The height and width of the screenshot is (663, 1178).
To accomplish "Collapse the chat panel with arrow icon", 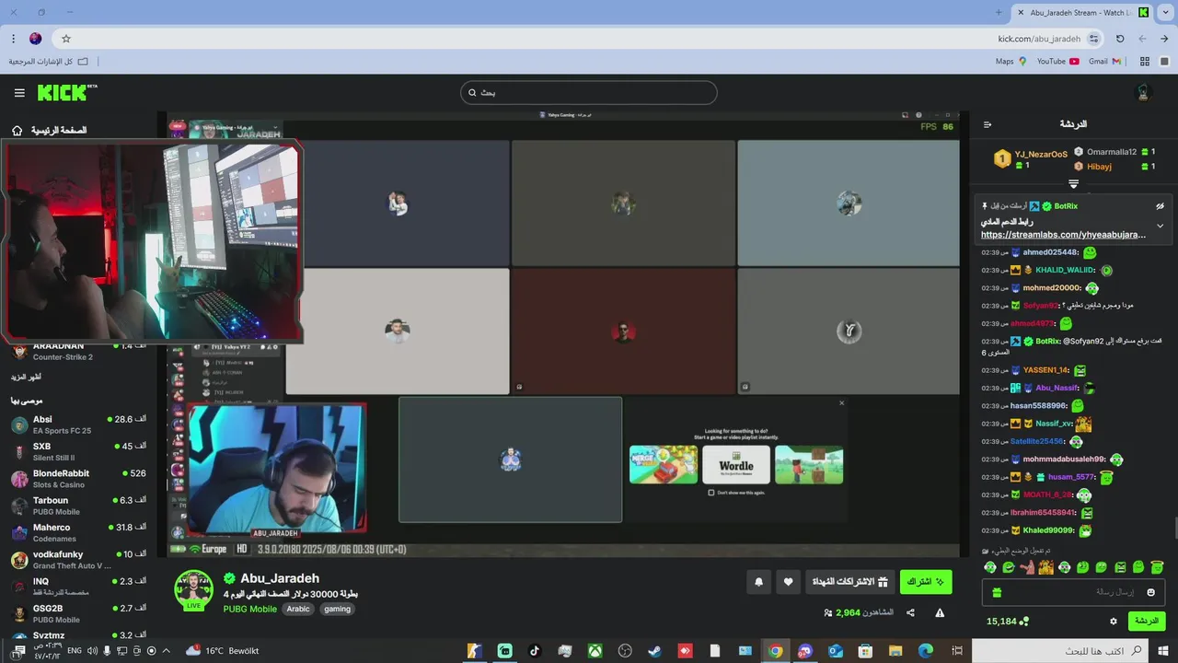I will (987, 124).
